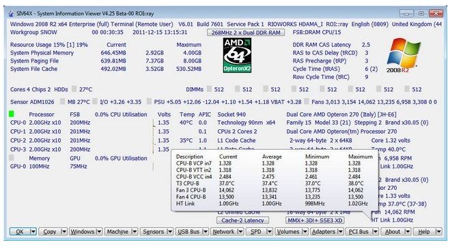Click the Cache-2 Latency button

[x=243, y=220]
